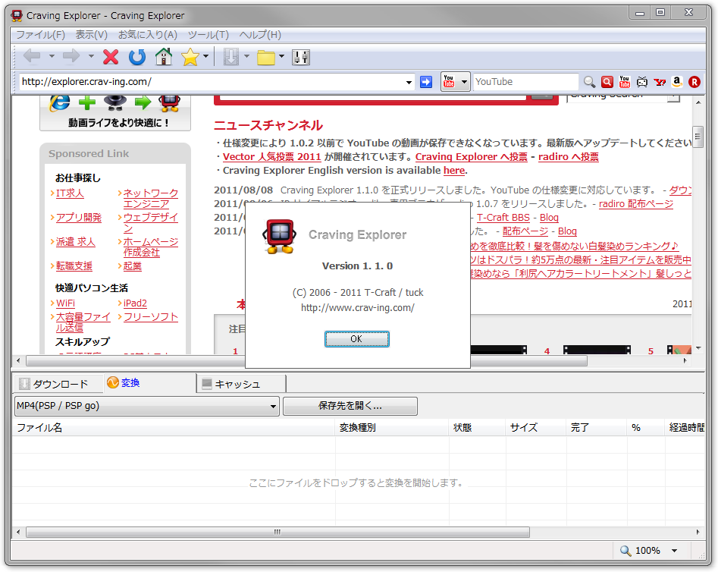Click the 状態 column header
Screen dimensions: 718x572
477,428
